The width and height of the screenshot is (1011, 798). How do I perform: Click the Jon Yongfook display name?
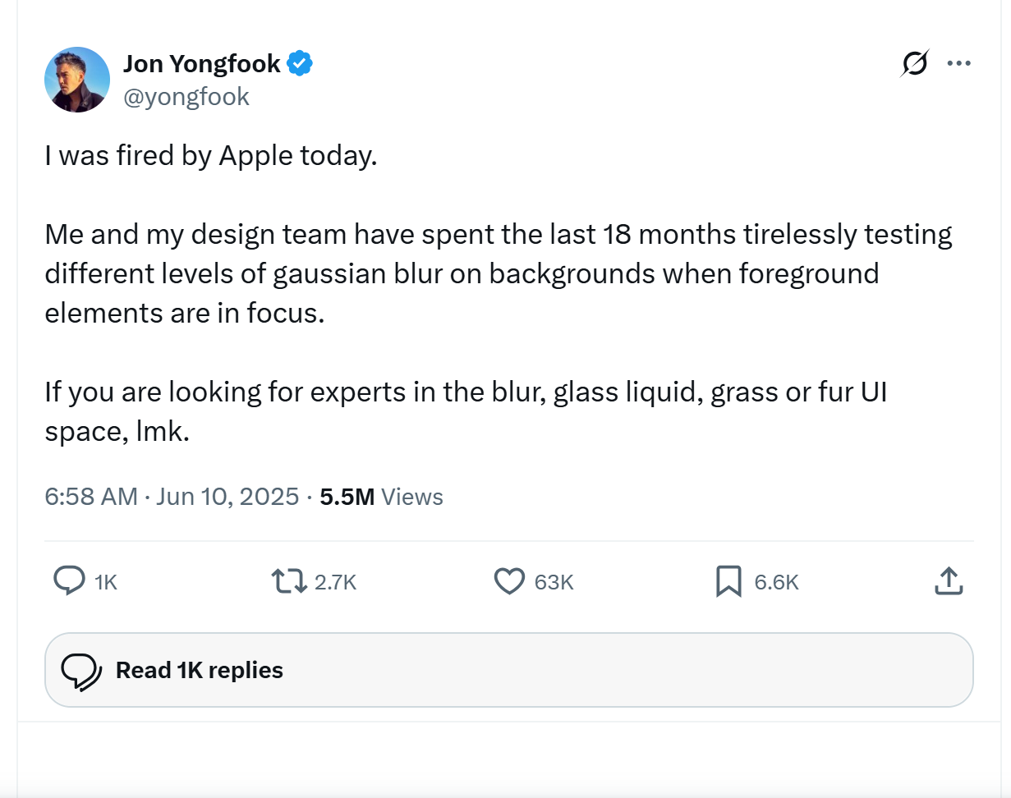pyautogui.click(x=202, y=63)
